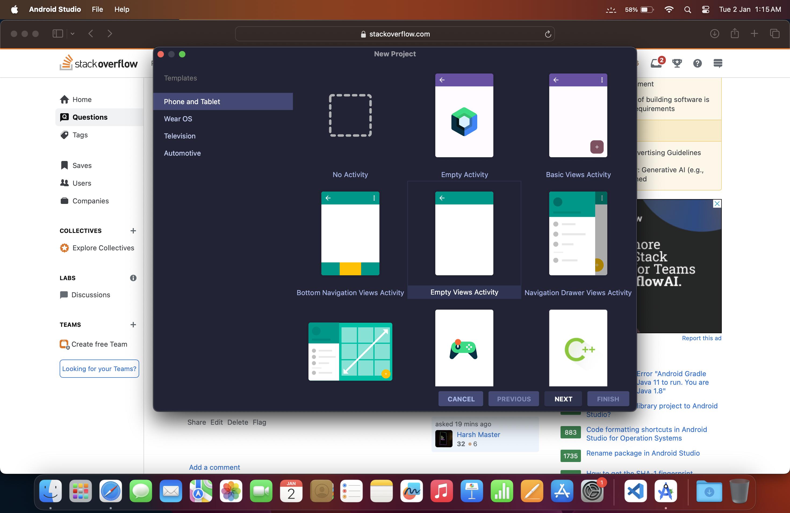Click the Stack Overflow help icon
Screen dimensions: 790x513
697,63
